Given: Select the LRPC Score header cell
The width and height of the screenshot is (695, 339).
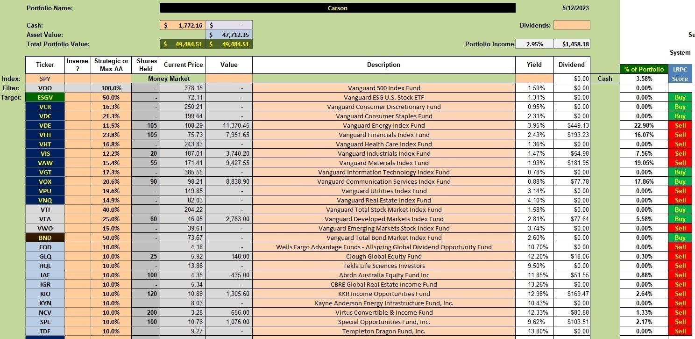Looking at the screenshot, I should pyautogui.click(x=680, y=74).
